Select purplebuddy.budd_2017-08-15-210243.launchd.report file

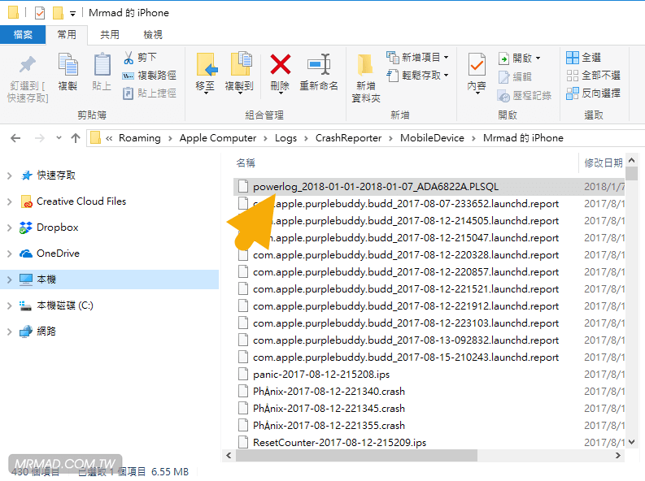pos(405,357)
